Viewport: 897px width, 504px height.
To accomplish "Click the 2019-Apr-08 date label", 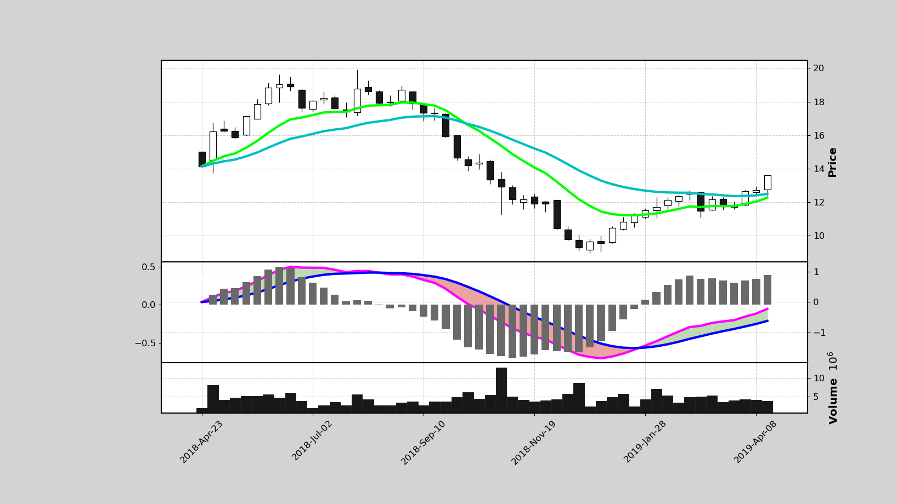I will [757, 442].
